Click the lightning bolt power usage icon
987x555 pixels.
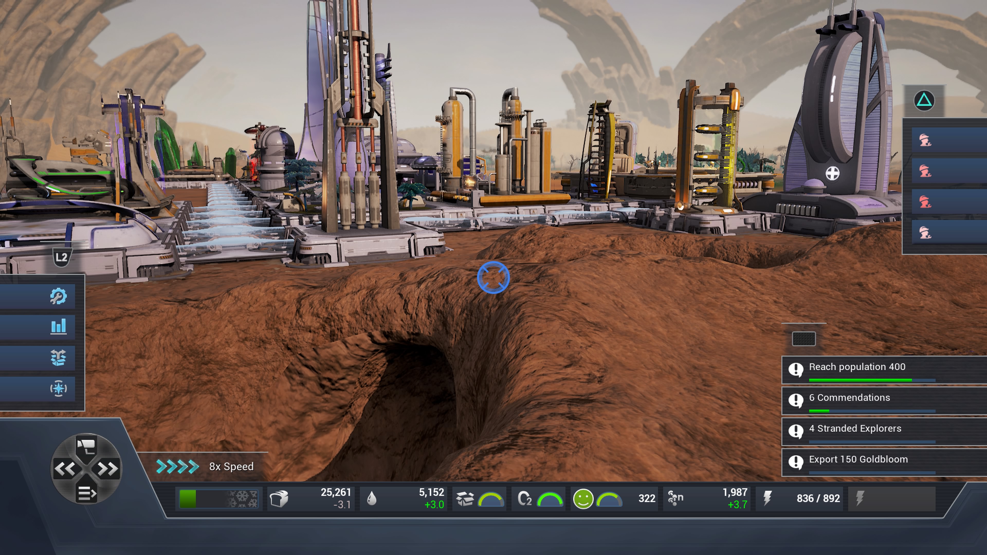(767, 498)
